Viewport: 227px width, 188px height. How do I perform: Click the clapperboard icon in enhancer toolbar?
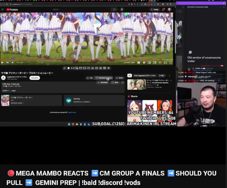[x=80, y=68]
